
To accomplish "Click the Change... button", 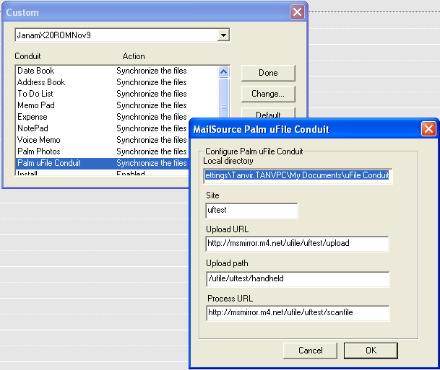I will [x=267, y=94].
